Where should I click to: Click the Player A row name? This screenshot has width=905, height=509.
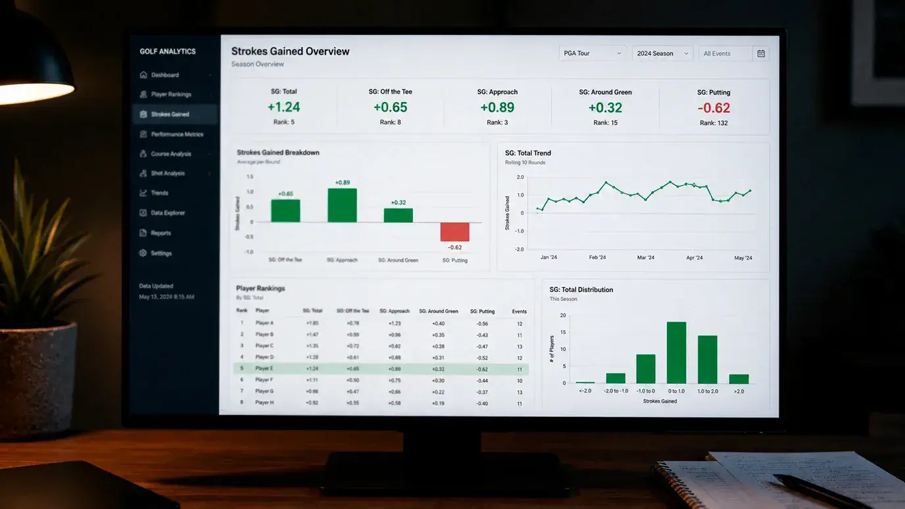(264, 323)
